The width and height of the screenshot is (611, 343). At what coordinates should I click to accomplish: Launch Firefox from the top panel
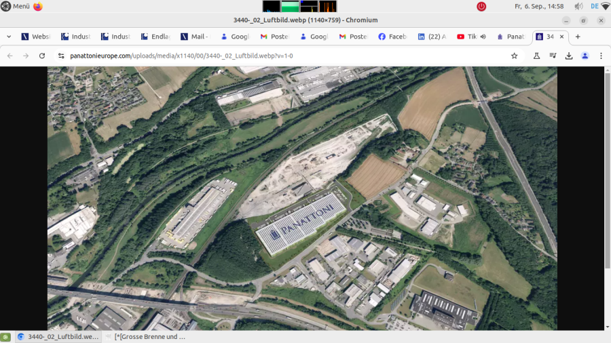(x=38, y=6)
